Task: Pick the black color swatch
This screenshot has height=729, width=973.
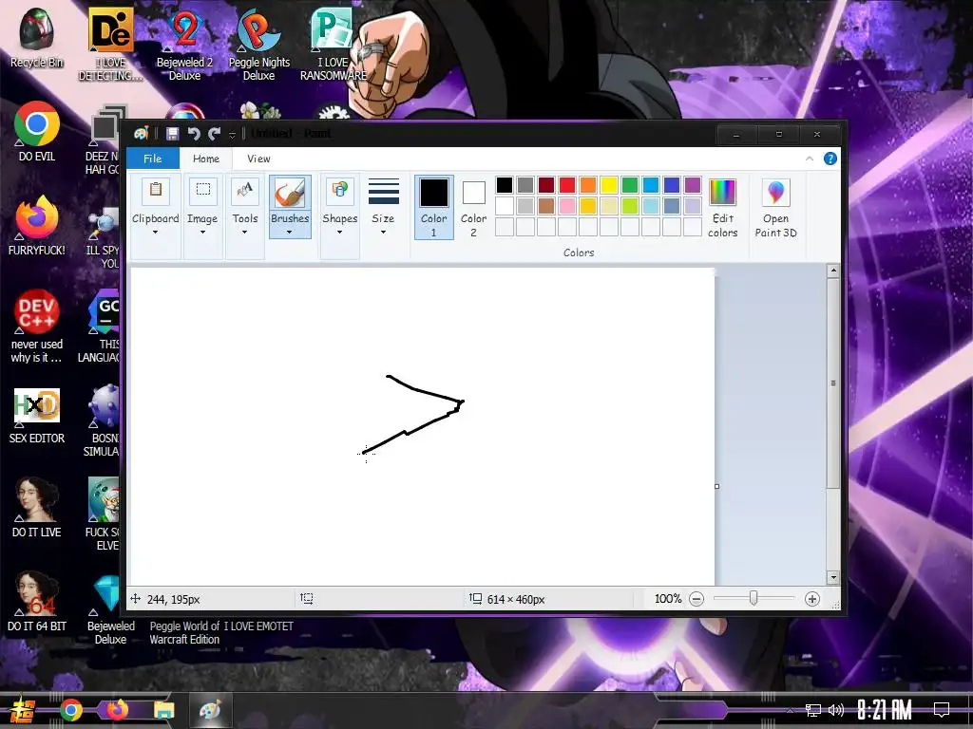Action: (x=505, y=185)
